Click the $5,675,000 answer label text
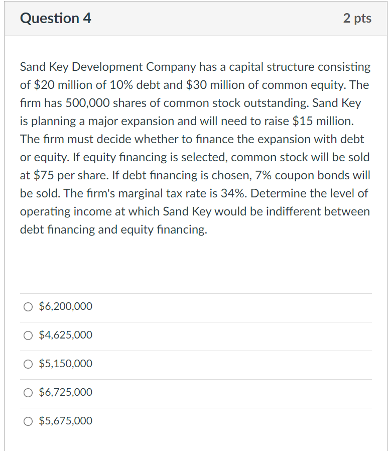392x451 pixels. click(64, 421)
